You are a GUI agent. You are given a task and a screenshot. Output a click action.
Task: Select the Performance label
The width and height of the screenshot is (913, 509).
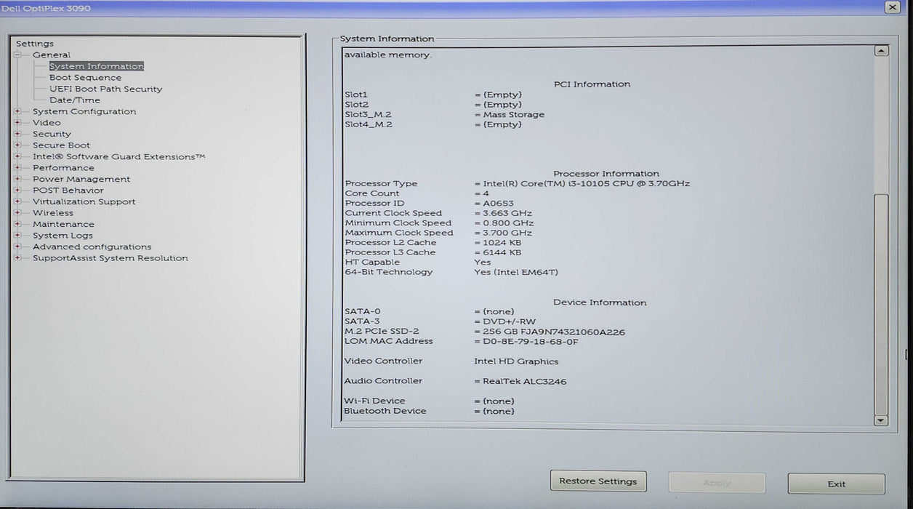63,168
